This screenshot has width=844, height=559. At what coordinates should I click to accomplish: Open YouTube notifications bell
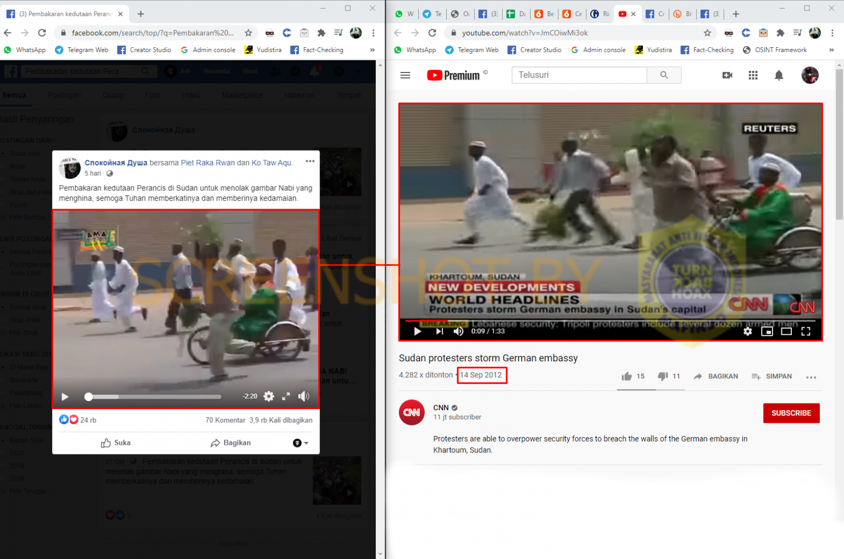click(779, 75)
